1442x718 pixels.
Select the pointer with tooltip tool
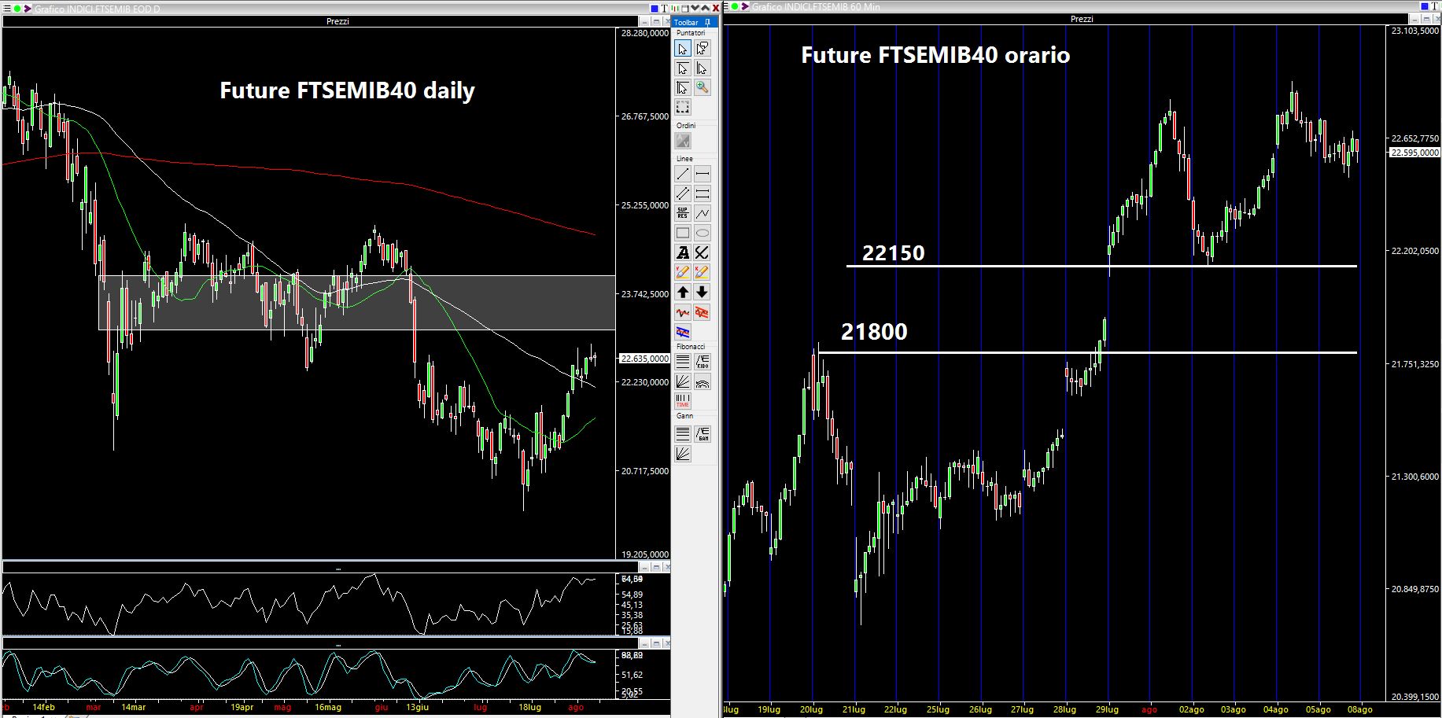coord(703,49)
